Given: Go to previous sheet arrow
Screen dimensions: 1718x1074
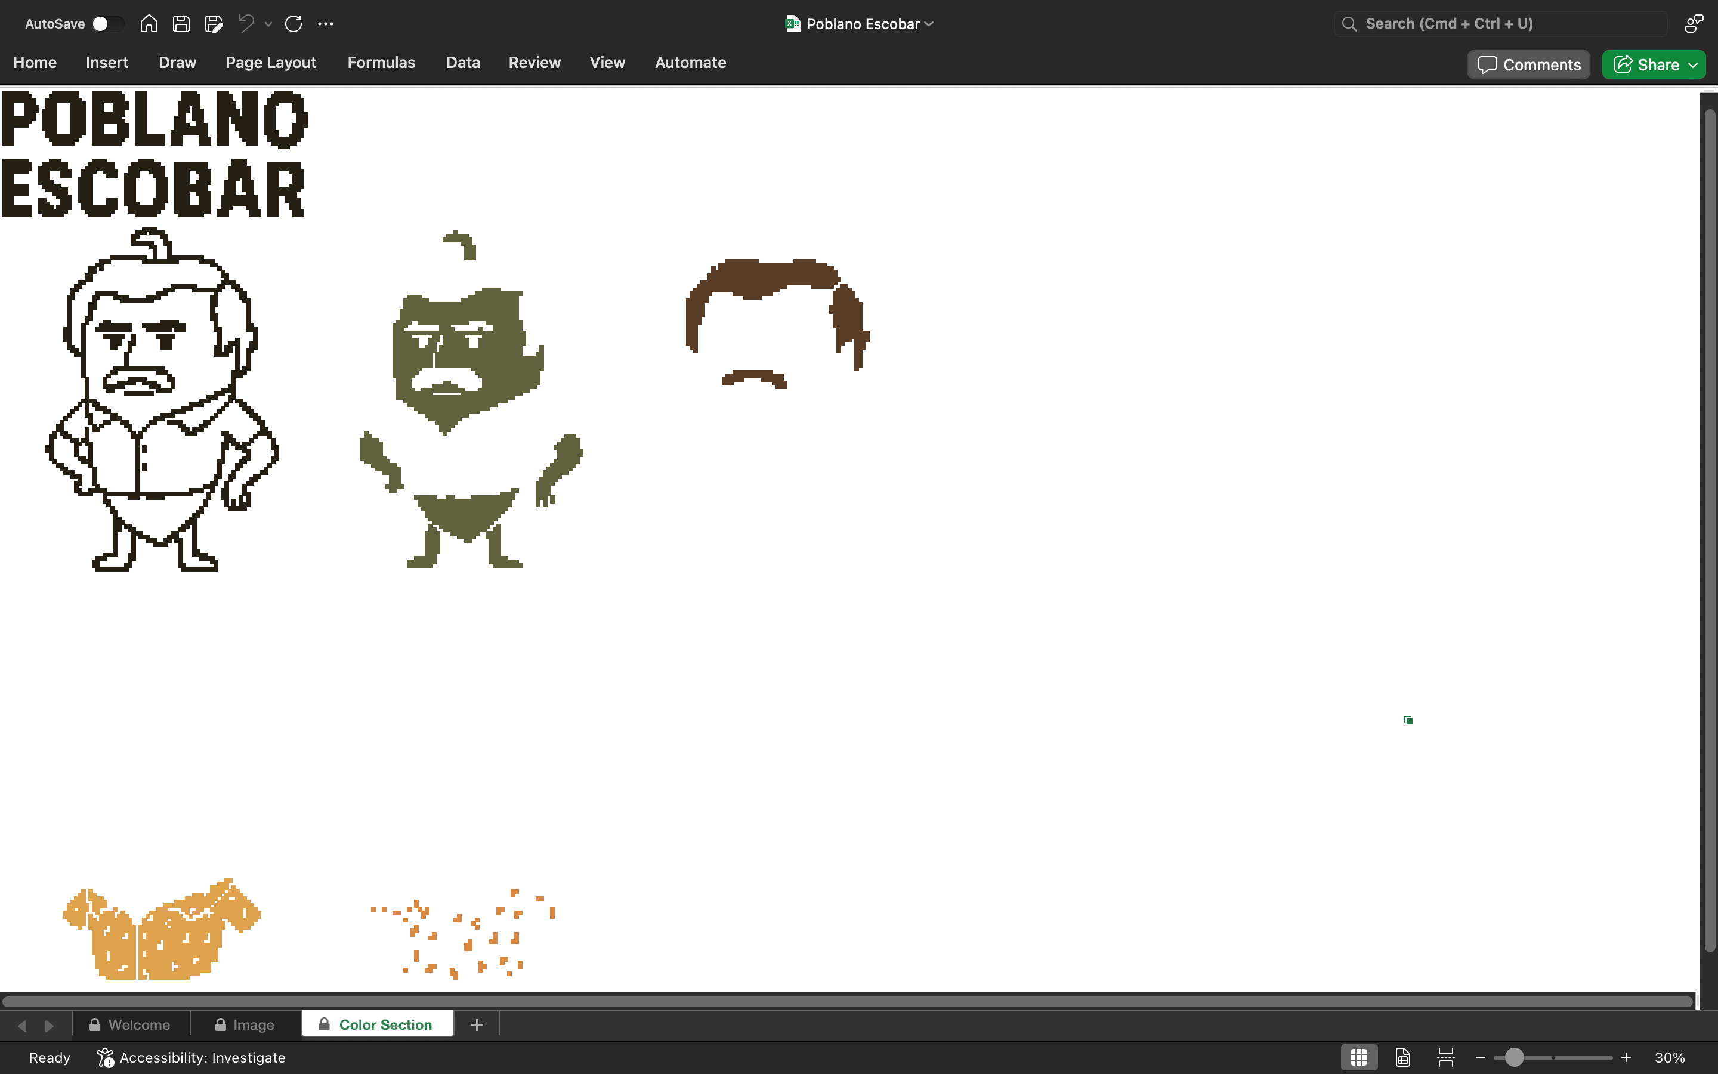Looking at the screenshot, I should [x=22, y=1025].
